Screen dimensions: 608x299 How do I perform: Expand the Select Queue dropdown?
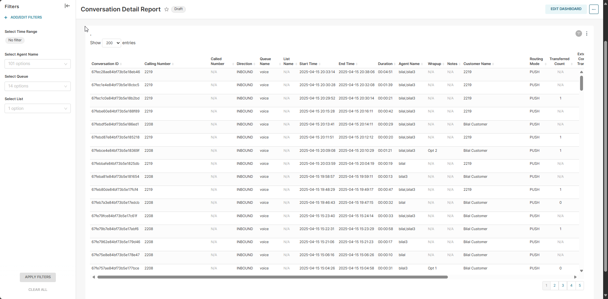click(38, 86)
